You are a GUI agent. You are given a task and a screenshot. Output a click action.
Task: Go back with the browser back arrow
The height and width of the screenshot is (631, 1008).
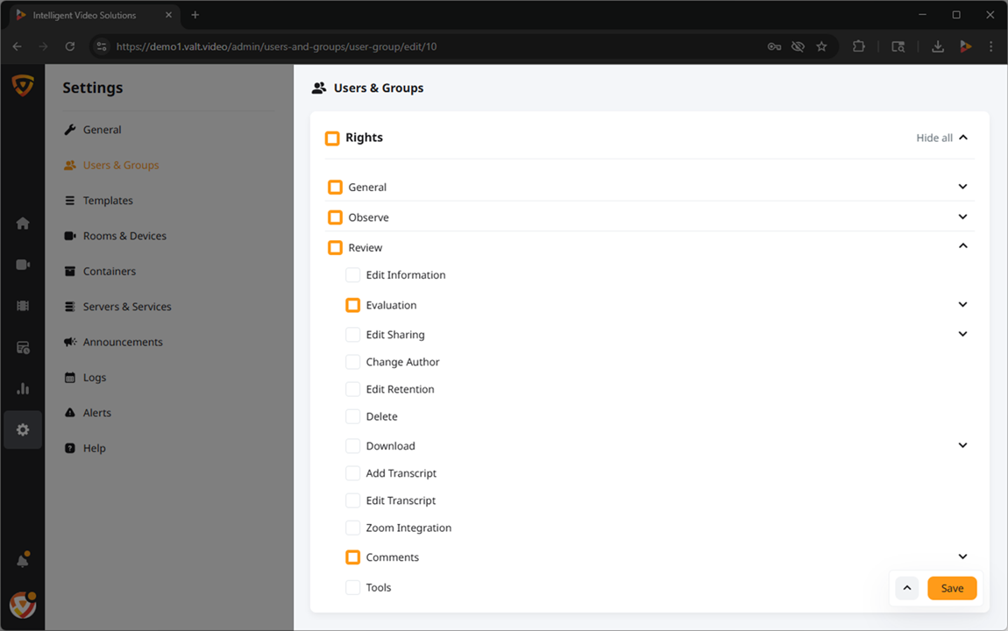point(18,46)
